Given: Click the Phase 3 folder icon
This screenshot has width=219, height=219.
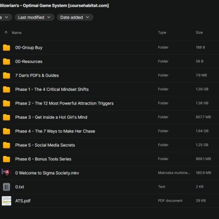Looking at the screenshot, I should tap(7, 117).
